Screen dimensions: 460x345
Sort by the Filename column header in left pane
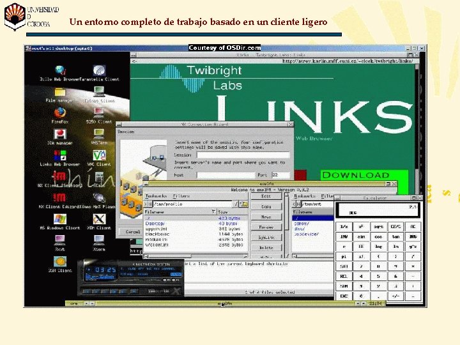tap(180, 212)
